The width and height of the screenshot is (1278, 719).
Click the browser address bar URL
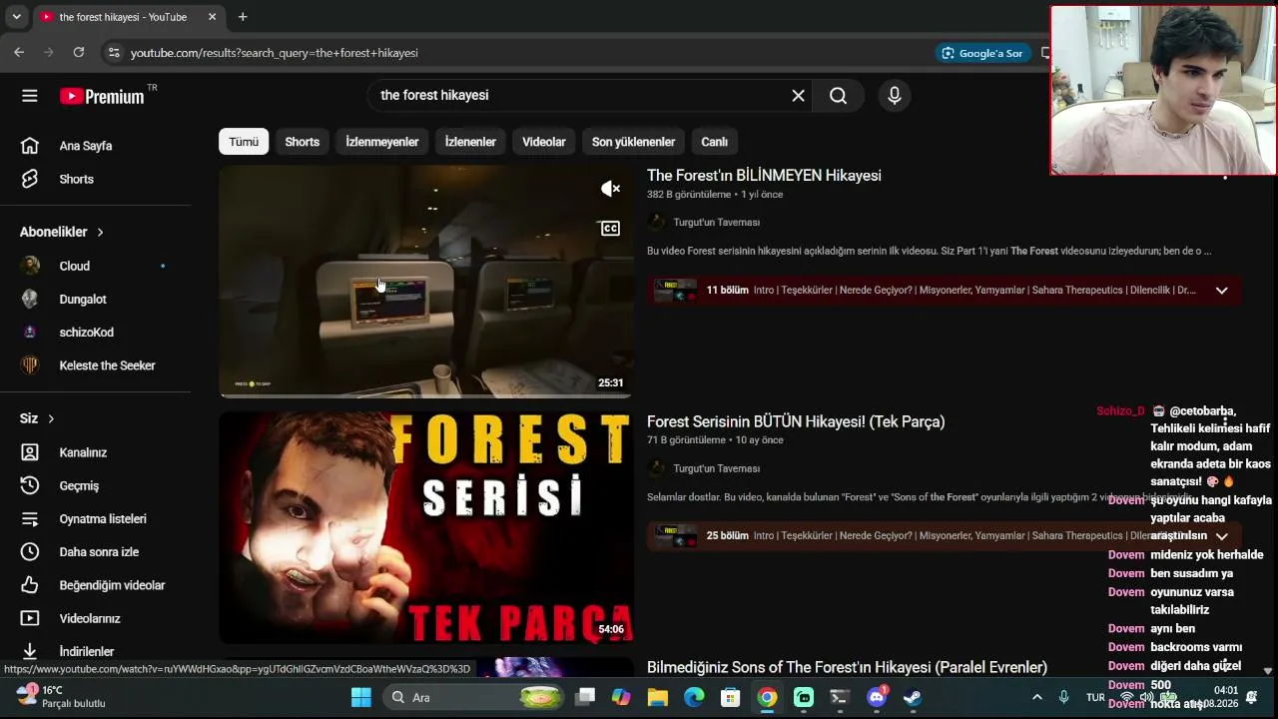coord(275,53)
